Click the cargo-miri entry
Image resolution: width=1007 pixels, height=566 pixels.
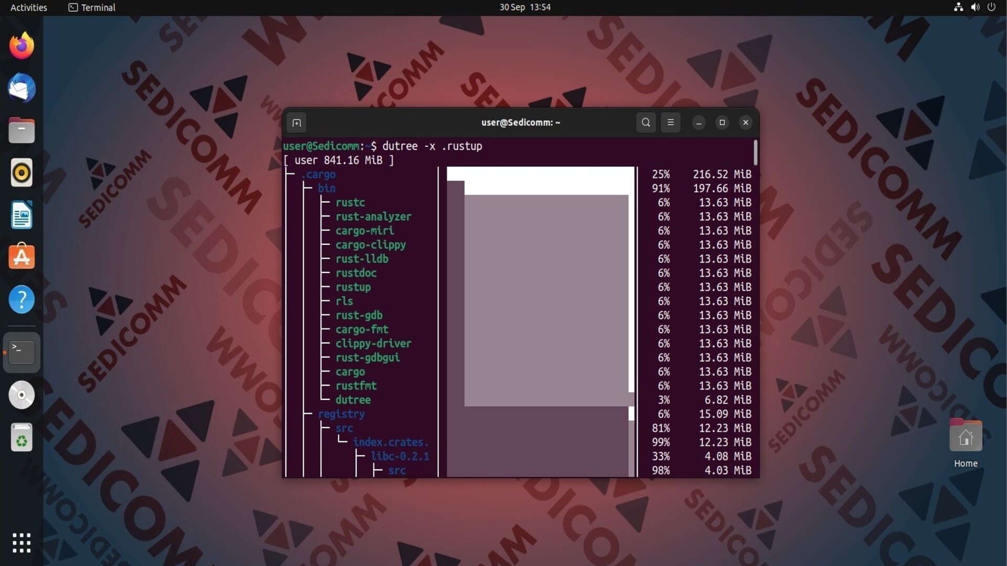point(365,231)
